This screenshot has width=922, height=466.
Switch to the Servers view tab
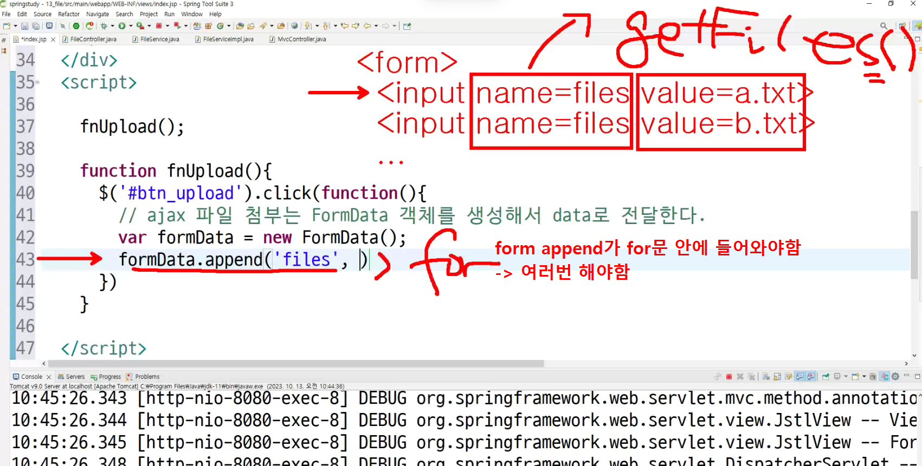pyautogui.click(x=71, y=377)
